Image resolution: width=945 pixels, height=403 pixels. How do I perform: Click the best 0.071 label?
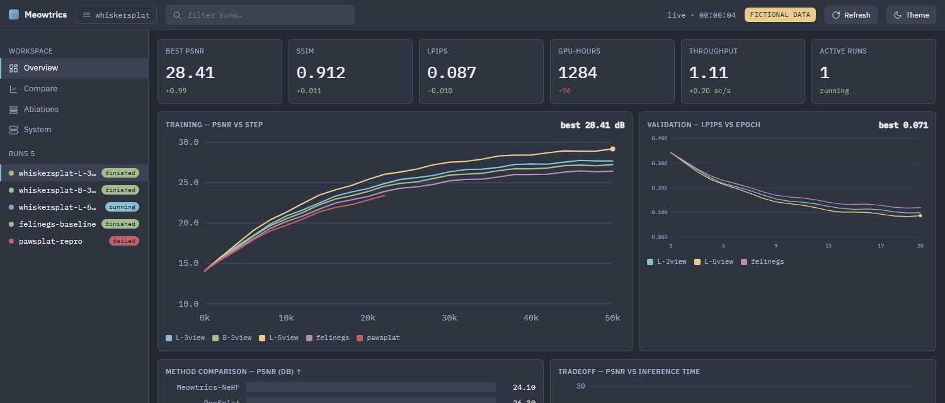(x=903, y=125)
